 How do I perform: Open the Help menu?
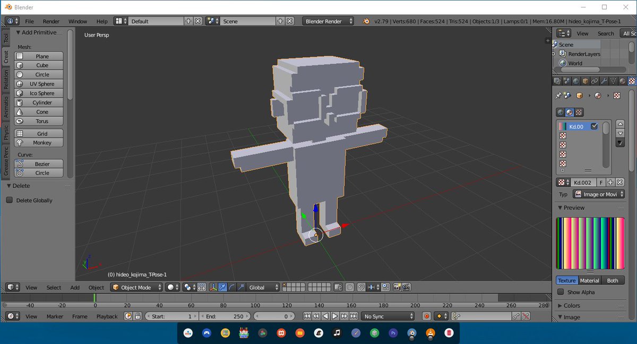(102, 21)
